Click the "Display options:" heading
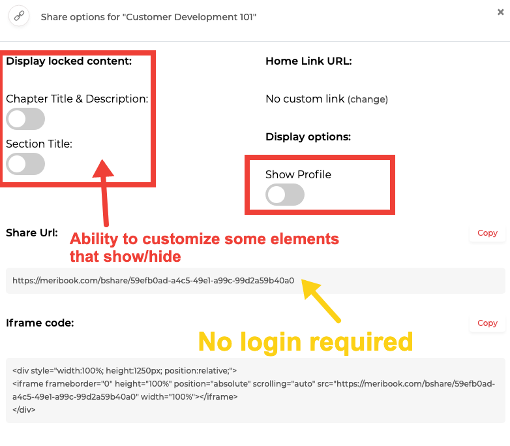The height and width of the screenshot is (446, 510). point(308,137)
